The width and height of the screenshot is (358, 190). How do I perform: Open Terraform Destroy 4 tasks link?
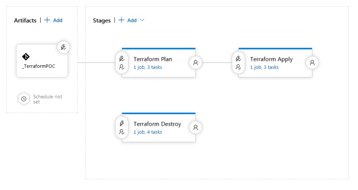coord(147,132)
